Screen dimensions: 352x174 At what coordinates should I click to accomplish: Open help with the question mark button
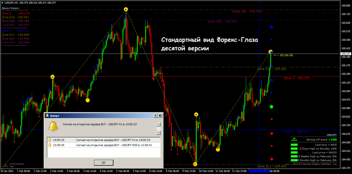tap(155, 116)
